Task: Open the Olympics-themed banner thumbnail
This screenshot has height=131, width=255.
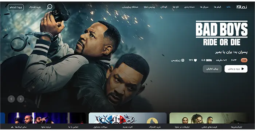Action: tap(127, 118)
